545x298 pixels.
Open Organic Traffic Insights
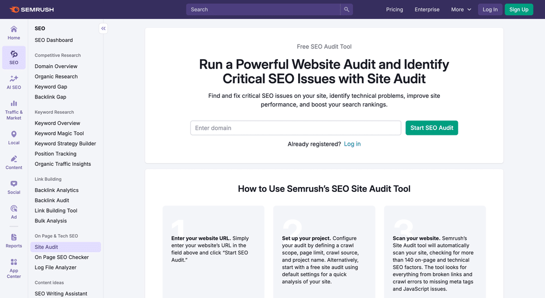click(x=63, y=164)
